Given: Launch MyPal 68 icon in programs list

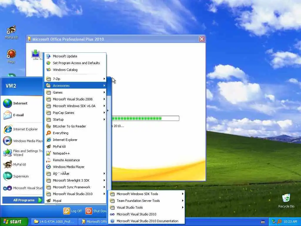Looking at the screenshot, I should coord(49,147).
